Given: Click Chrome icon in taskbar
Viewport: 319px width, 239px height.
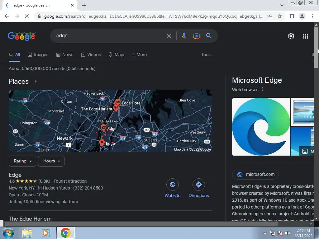Looking at the screenshot, I should 65,233.
